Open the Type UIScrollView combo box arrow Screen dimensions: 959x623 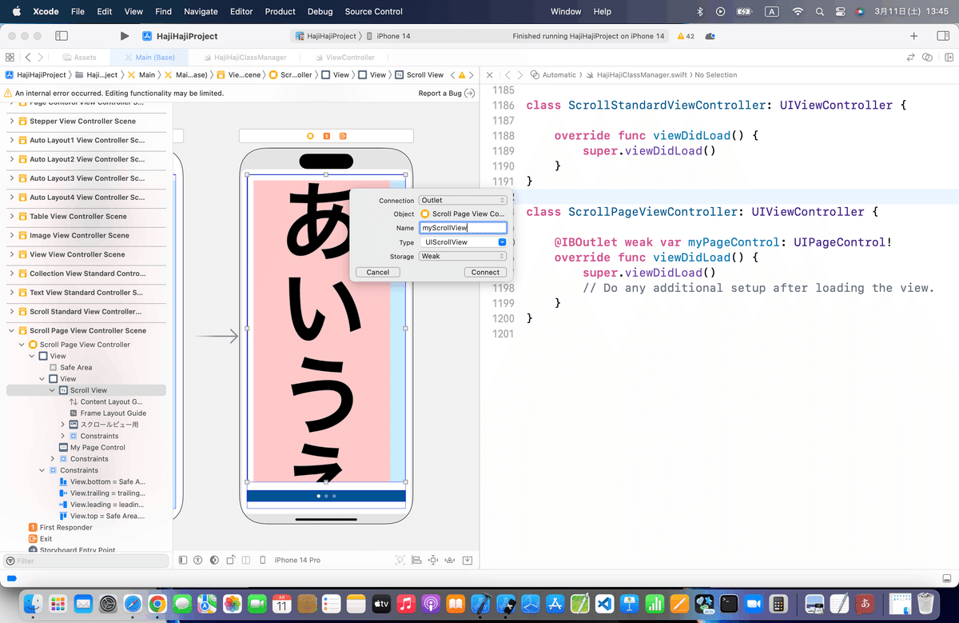[x=502, y=242]
